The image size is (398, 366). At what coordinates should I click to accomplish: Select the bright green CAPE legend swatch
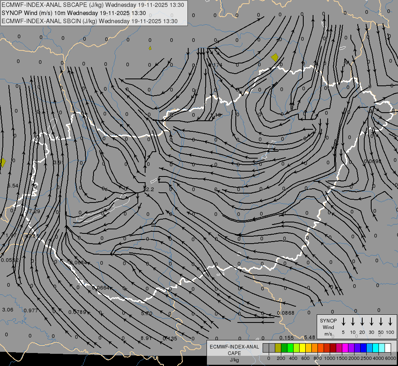[x=290, y=348]
